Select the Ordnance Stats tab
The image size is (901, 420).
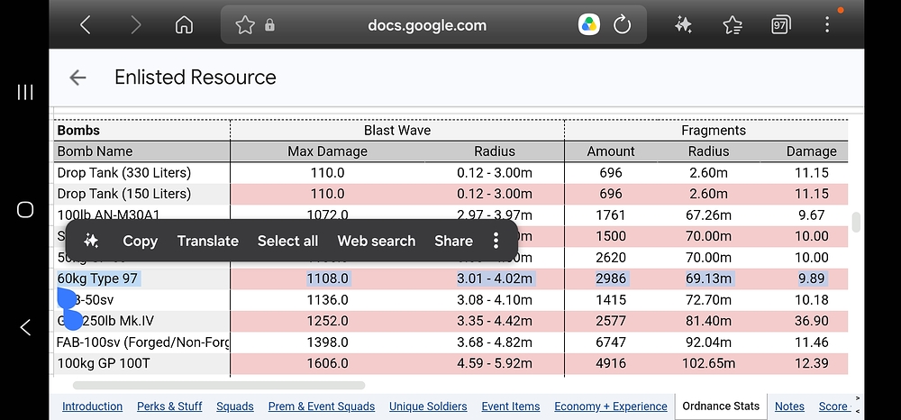pyautogui.click(x=721, y=406)
